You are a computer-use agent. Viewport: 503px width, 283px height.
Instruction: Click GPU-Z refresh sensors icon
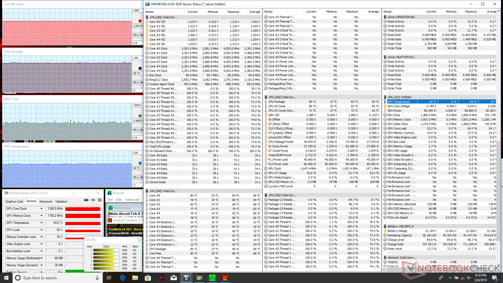pos(93,200)
